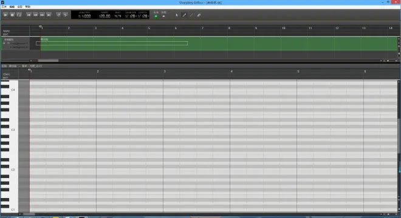Click the track-view scroll up arrow at right
Image resolution: width=401 pixels, height=218 pixels.
[399, 39]
